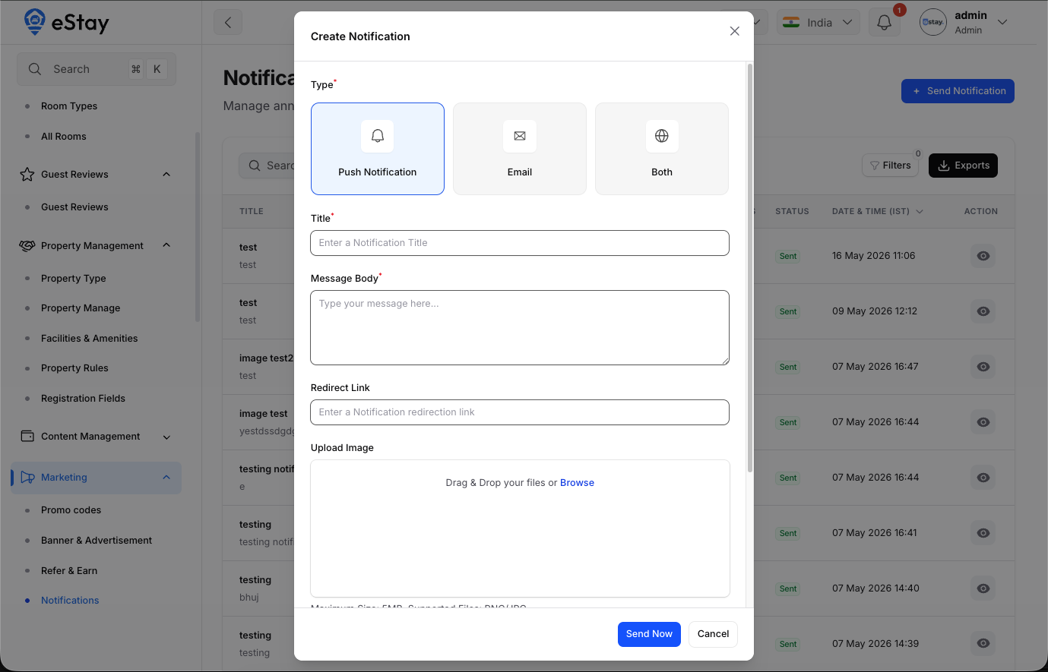
Task: Click the sidebar Search box
Action: click(97, 69)
